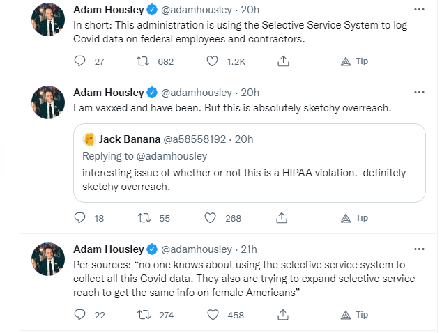Tip Adam Housley on first tweet

354,61
